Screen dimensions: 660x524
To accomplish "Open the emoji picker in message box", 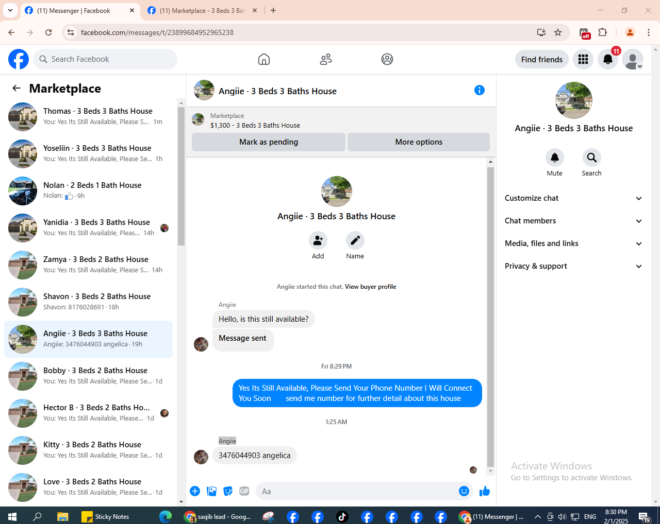I will point(464,491).
